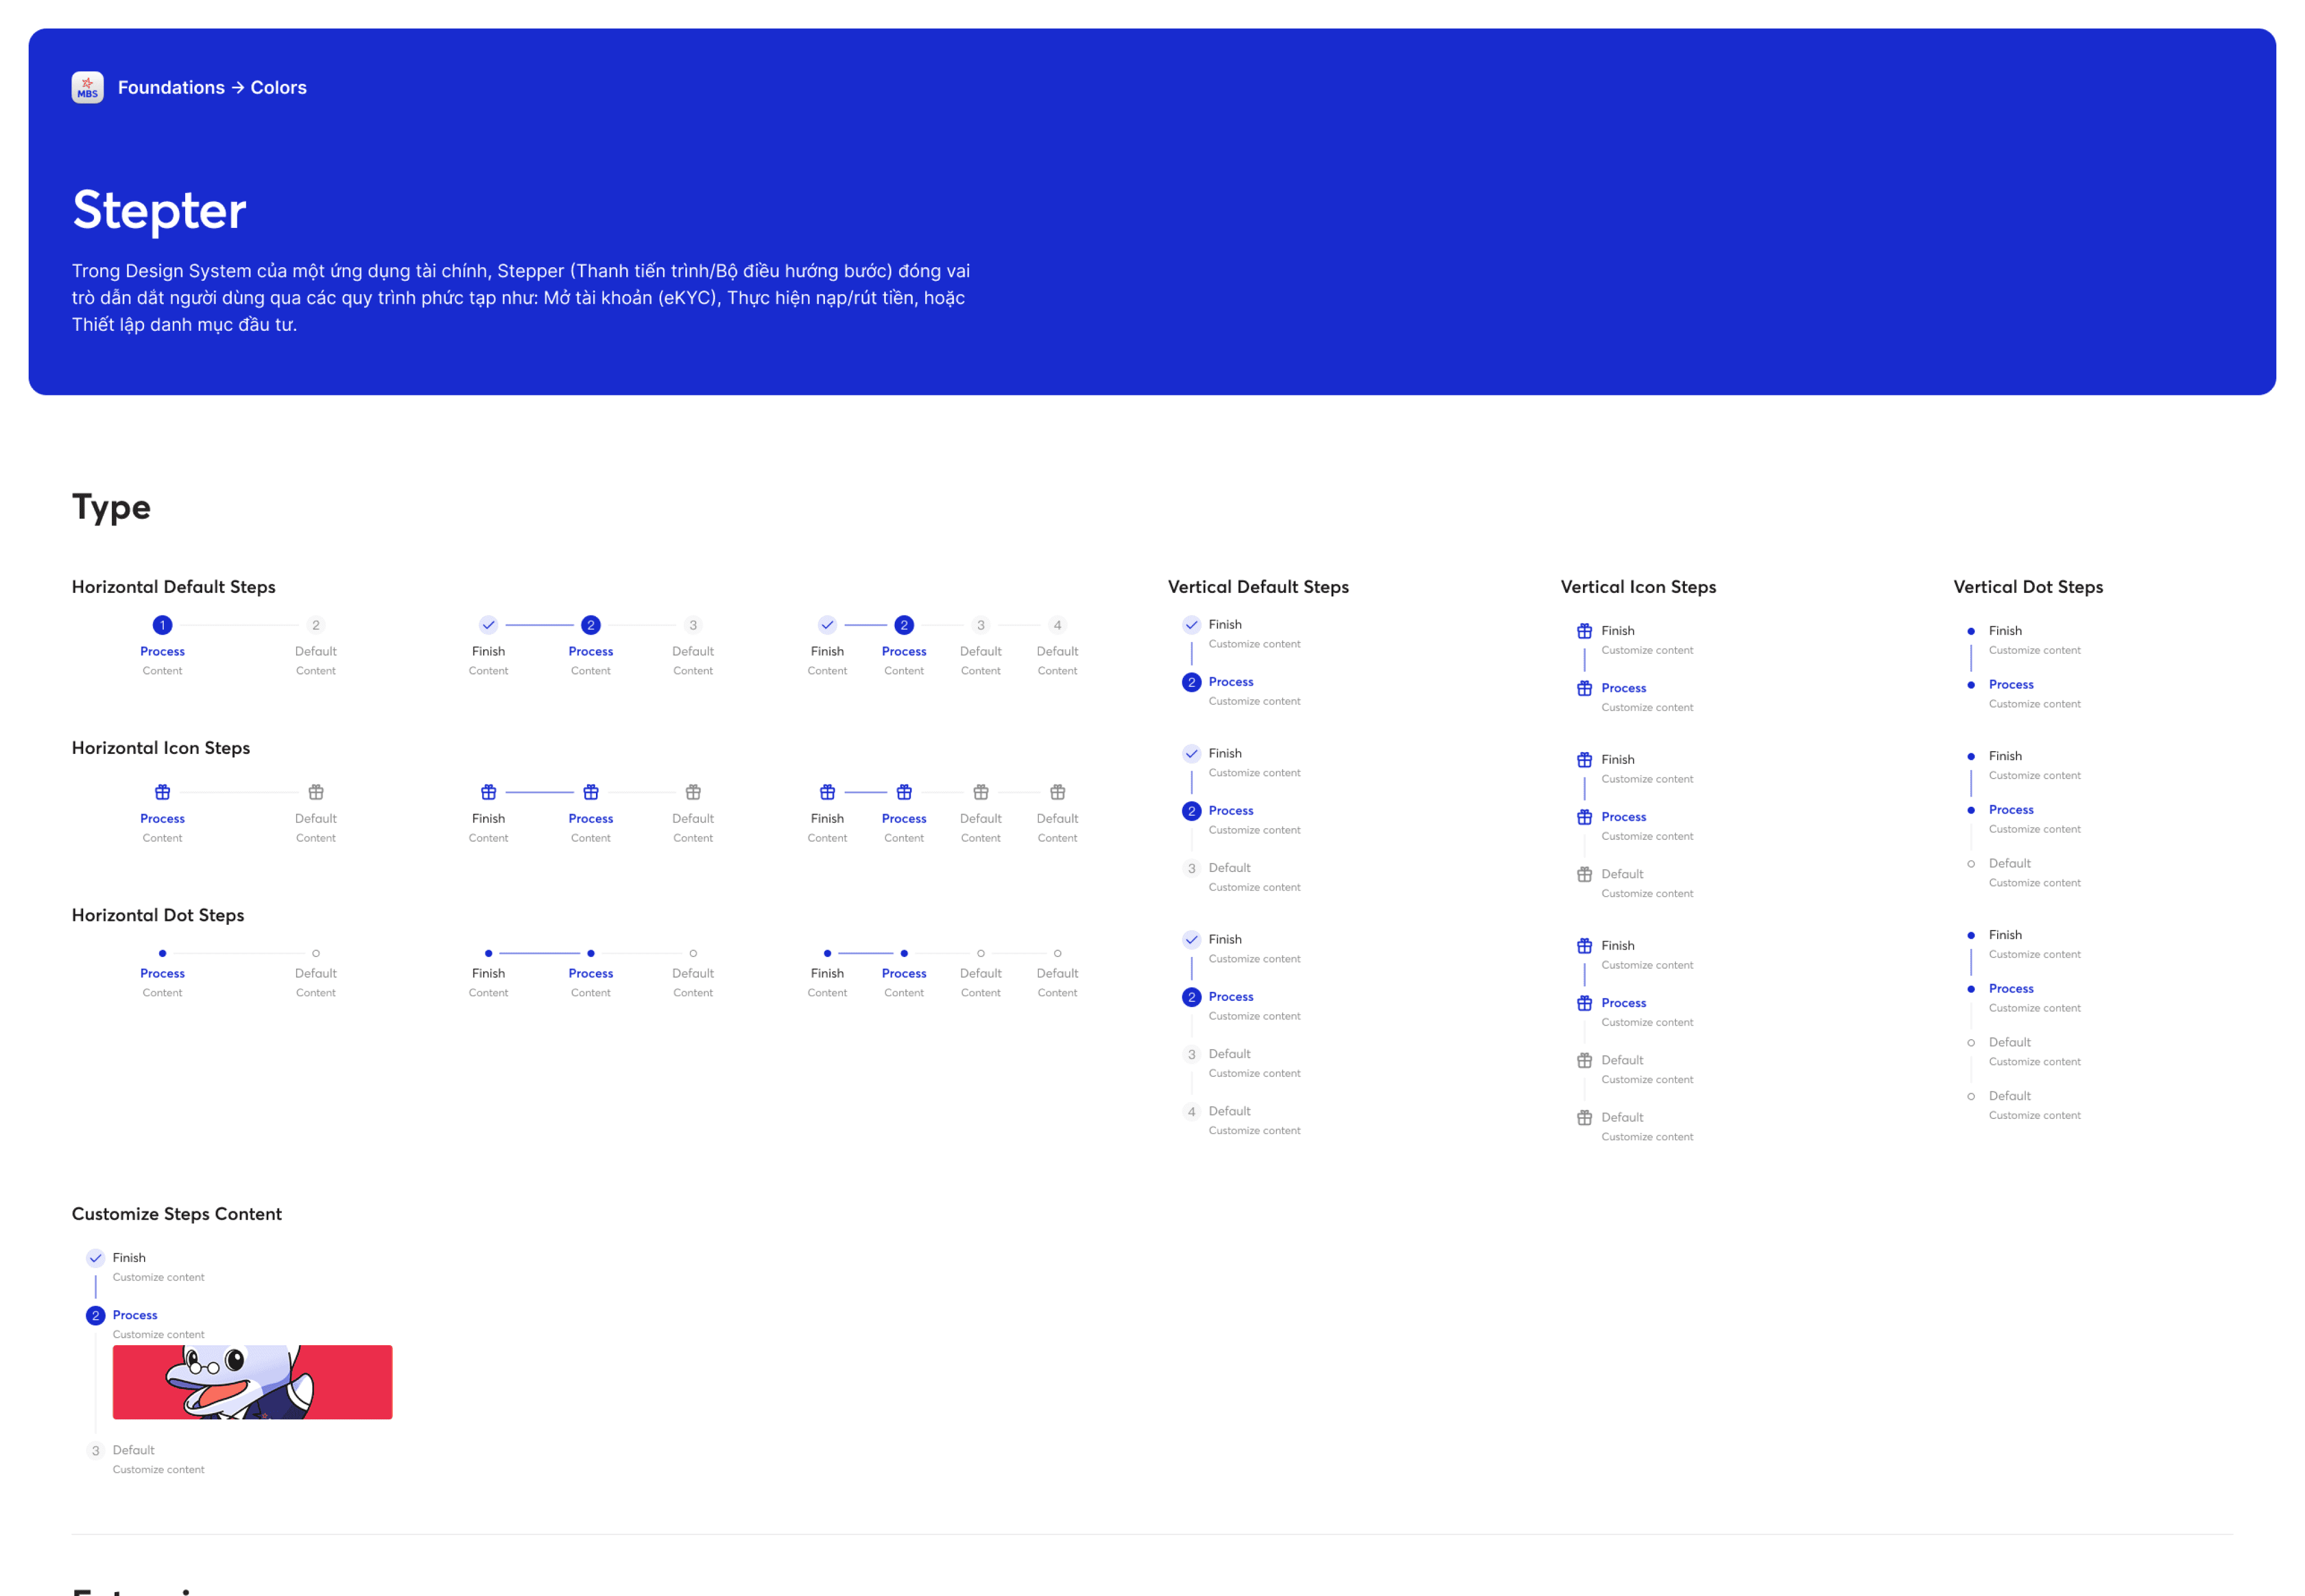Click last hollow dot in four-step Vertical Dot stepper

tap(1971, 1096)
